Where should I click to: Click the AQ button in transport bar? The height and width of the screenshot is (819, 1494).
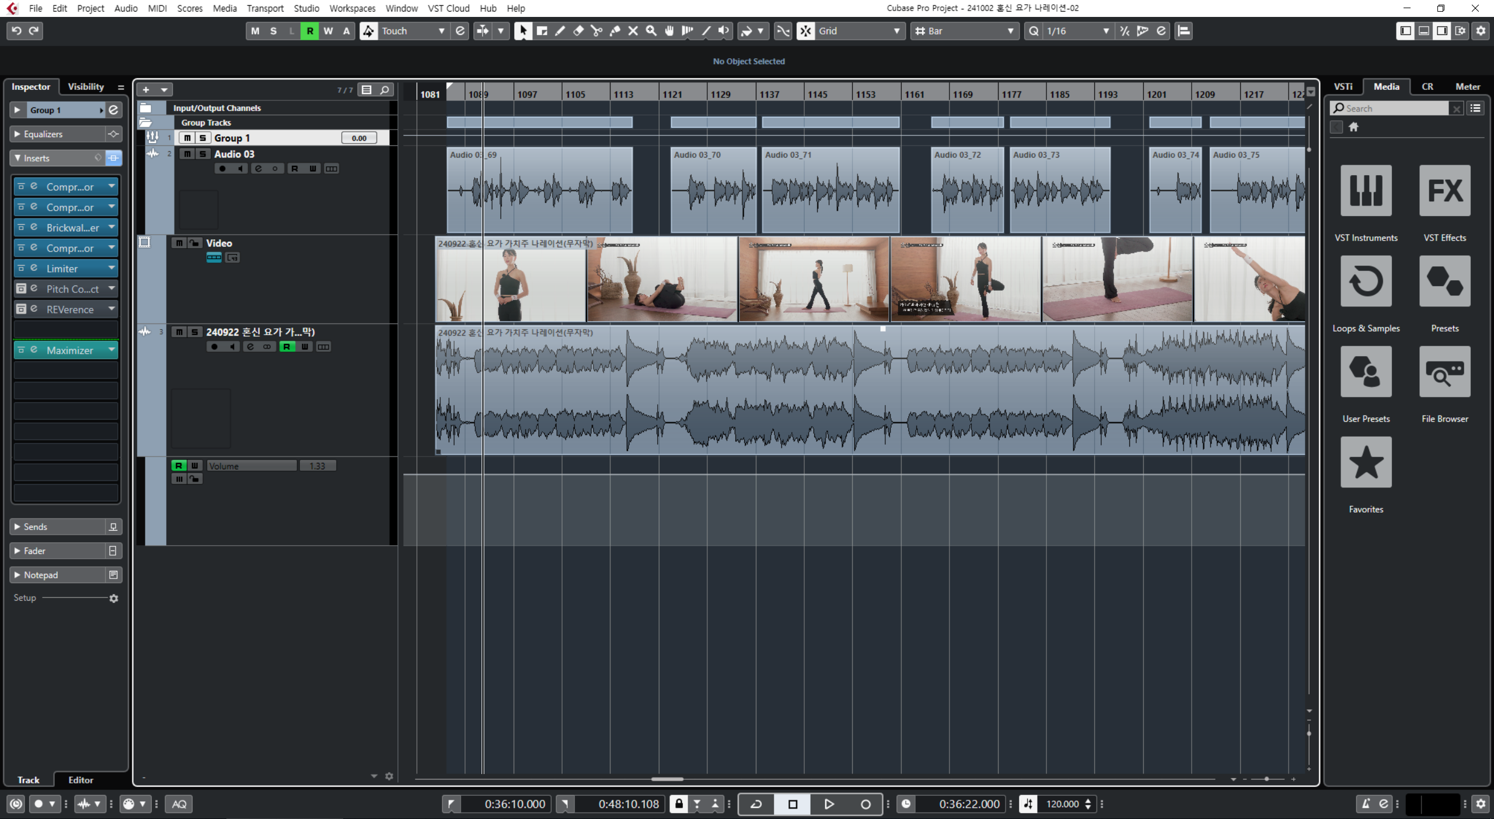pos(179,804)
